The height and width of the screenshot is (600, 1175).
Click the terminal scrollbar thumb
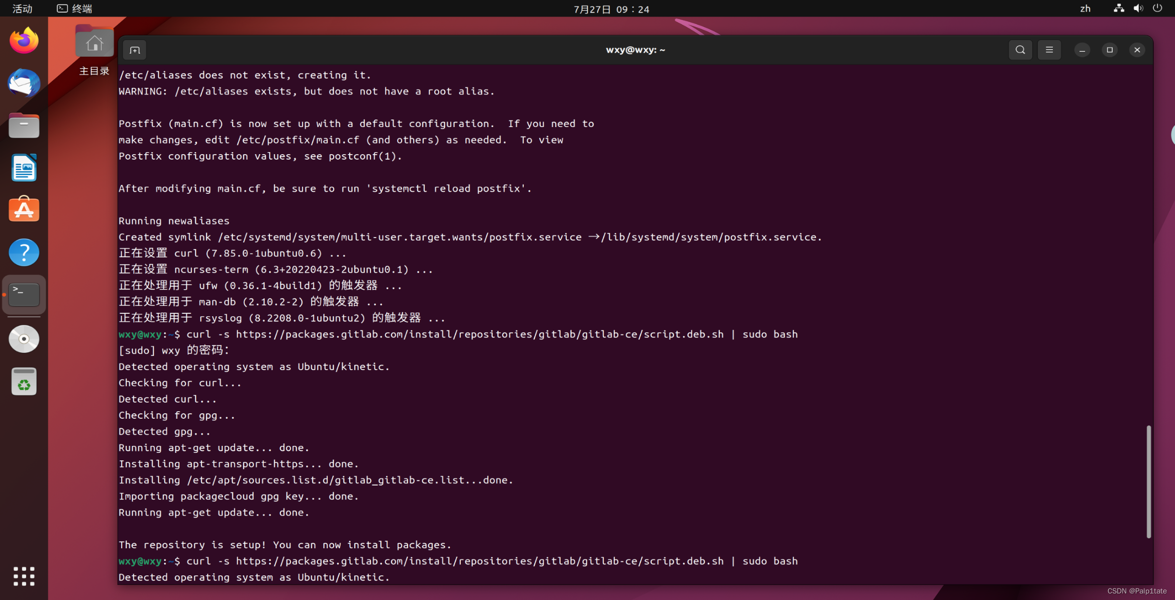1148,482
